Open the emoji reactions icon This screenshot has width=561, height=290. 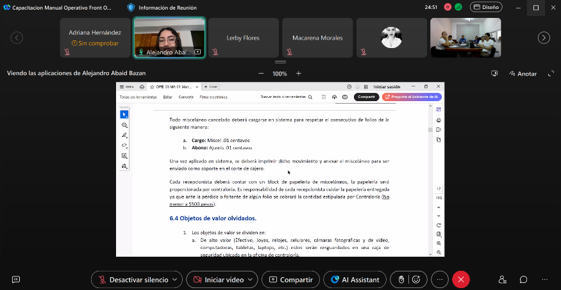click(x=416, y=280)
